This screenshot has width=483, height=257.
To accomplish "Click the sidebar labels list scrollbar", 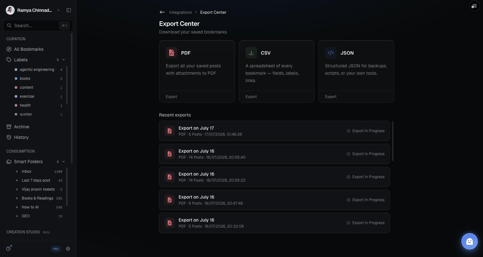I will (67, 85).
